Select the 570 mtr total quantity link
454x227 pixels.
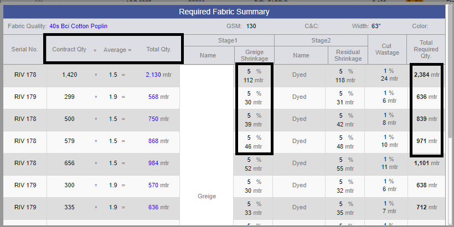click(x=158, y=185)
